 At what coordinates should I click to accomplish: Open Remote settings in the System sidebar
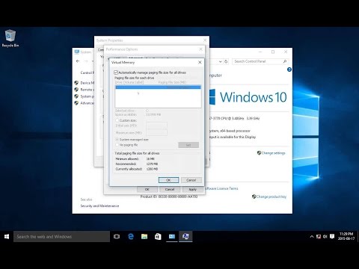click(88, 90)
